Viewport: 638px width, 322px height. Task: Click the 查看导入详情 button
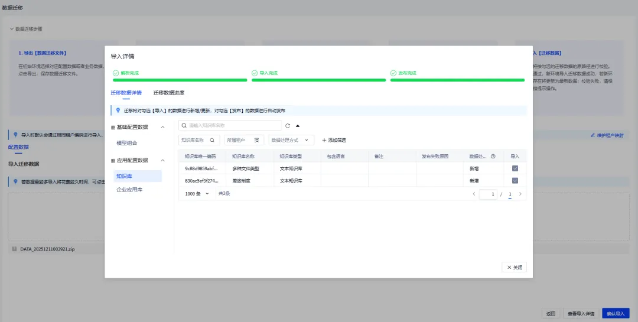[x=581, y=314]
